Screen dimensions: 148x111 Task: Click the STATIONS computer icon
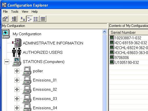click(16, 62)
